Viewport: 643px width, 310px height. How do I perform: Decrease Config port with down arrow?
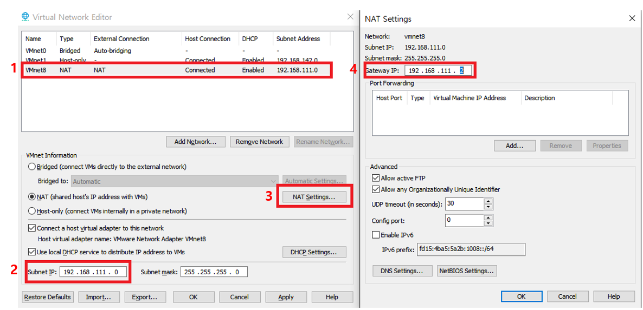488,223
